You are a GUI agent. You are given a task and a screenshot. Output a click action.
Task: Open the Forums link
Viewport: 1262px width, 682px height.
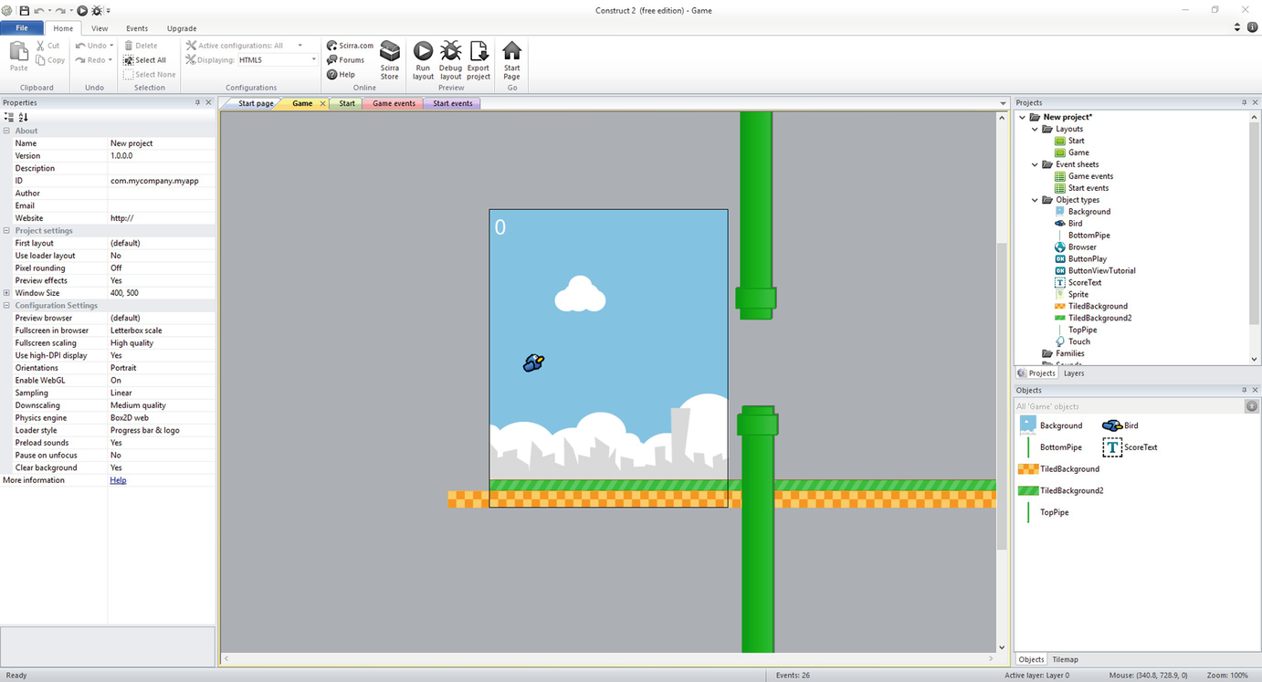tap(346, 60)
